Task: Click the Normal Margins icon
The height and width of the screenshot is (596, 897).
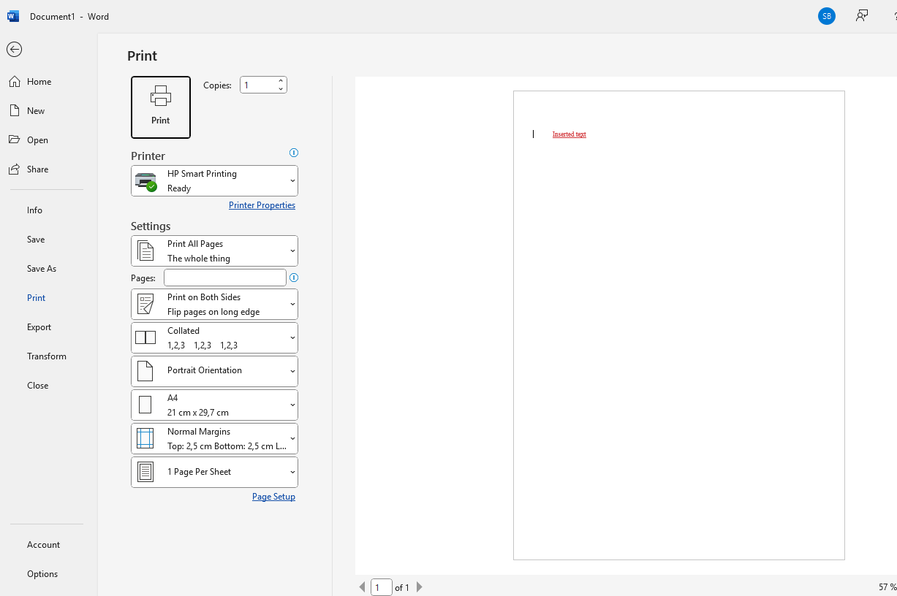Action: click(x=145, y=438)
